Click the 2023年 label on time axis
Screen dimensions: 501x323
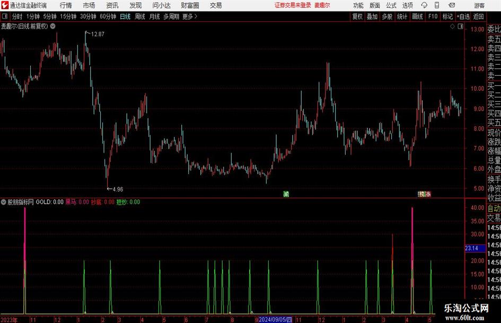(9, 320)
